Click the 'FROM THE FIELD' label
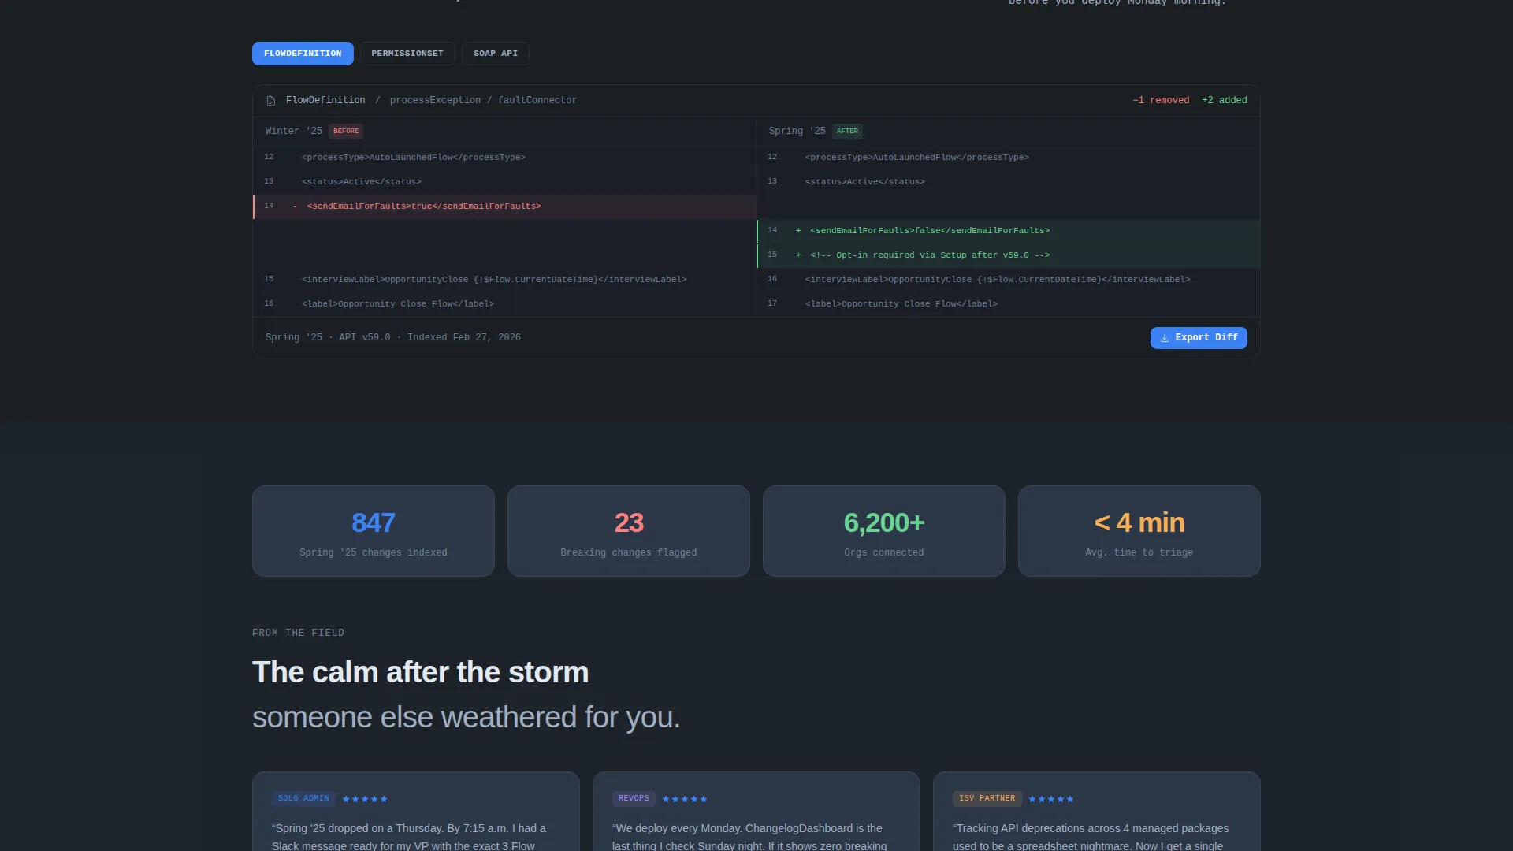Screen dimensions: 1513x851 tap(298, 634)
